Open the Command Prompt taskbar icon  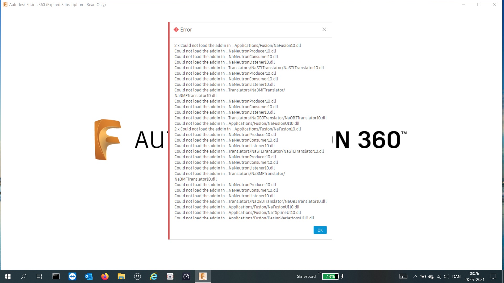(x=56, y=276)
